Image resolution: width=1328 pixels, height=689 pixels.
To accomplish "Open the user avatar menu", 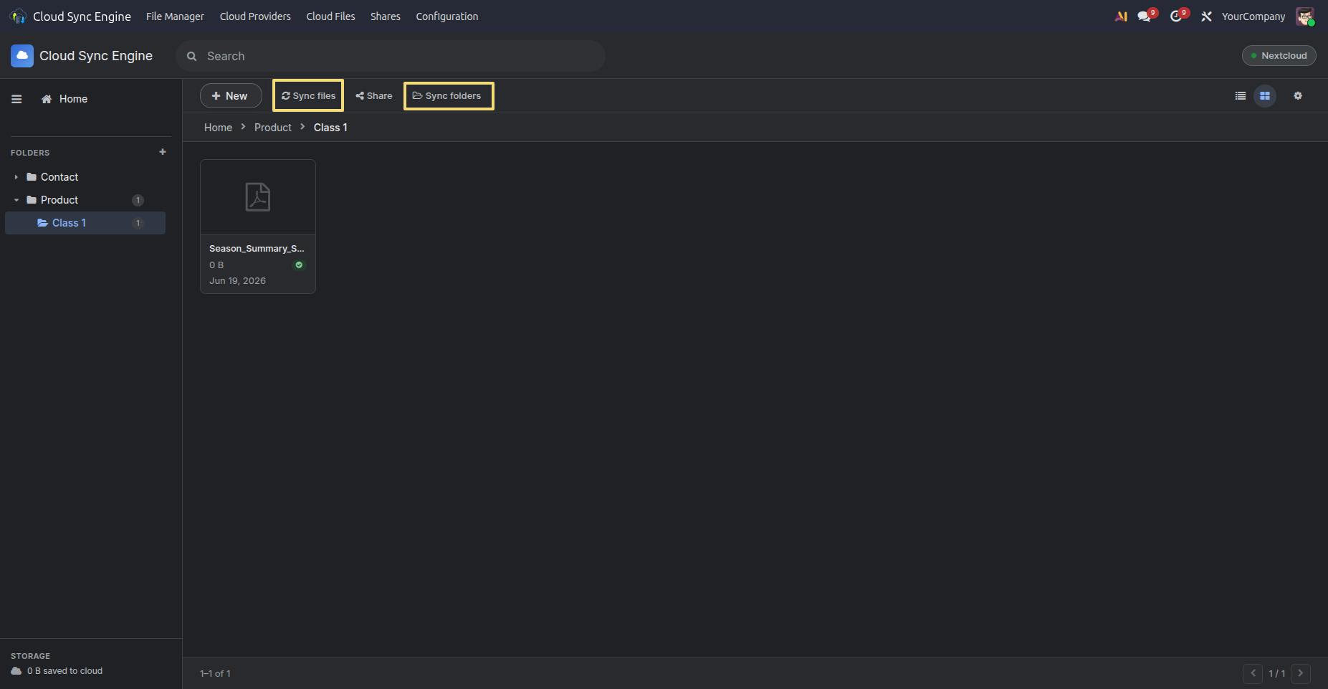I will point(1305,16).
